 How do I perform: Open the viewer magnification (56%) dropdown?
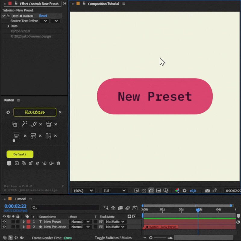click(83, 191)
